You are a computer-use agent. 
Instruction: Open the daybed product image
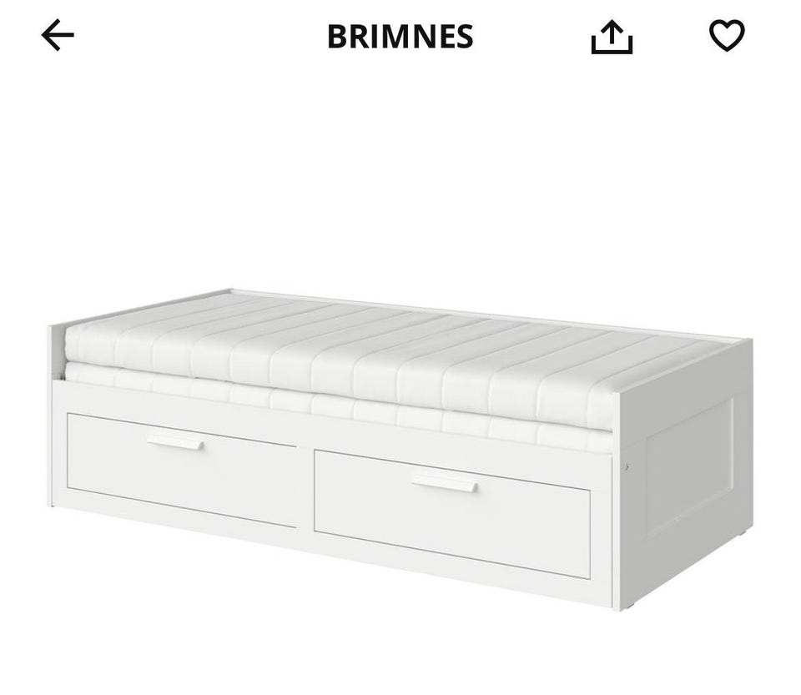(400, 450)
